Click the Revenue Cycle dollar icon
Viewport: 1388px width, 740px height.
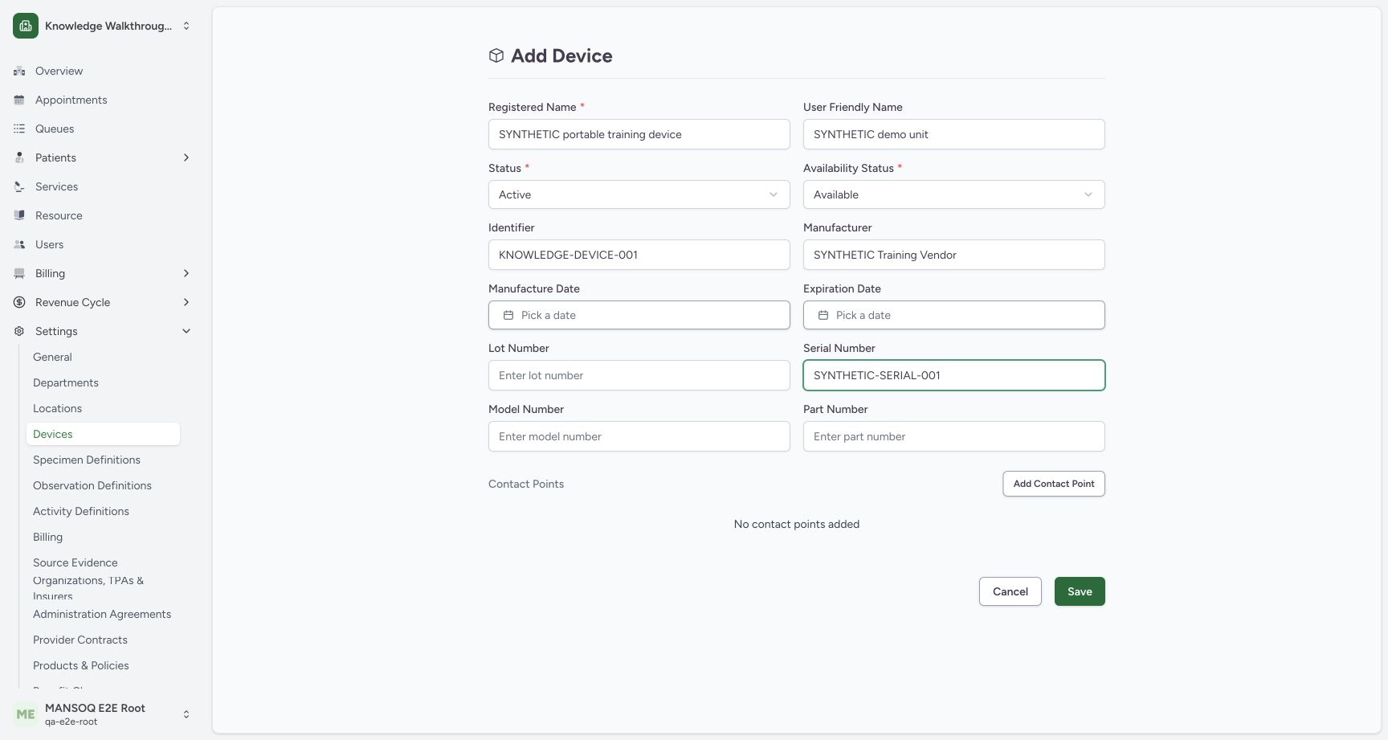19,302
